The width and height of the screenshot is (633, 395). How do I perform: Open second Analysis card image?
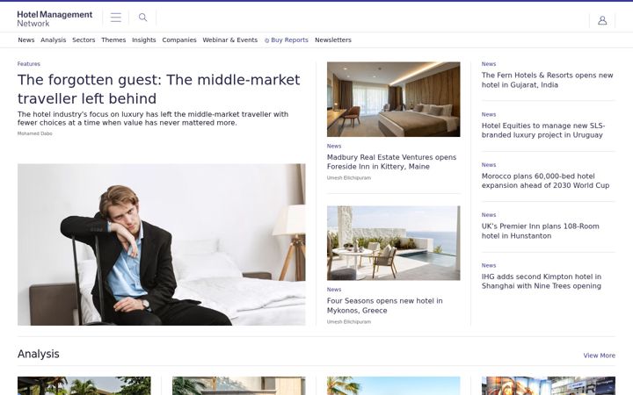point(239,385)
